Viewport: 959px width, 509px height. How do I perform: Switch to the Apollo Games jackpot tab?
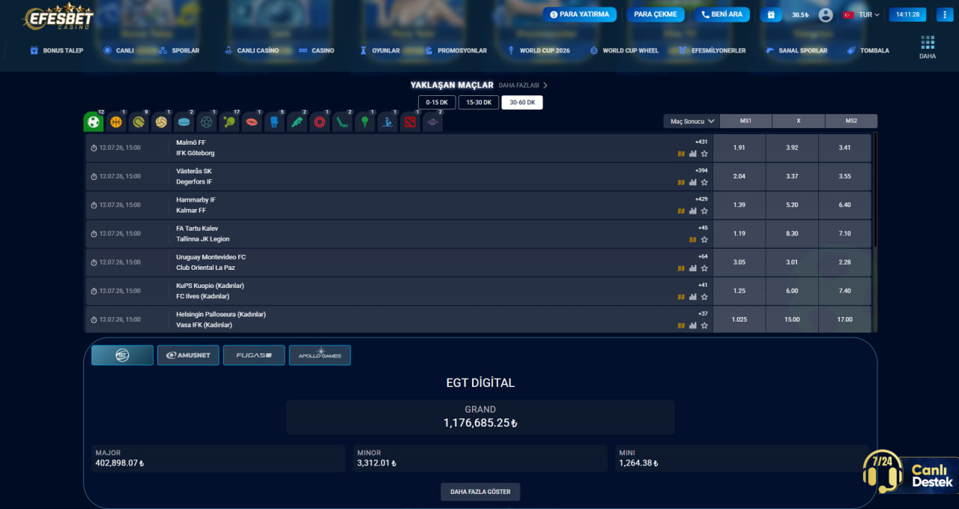[x=320, y=355]
